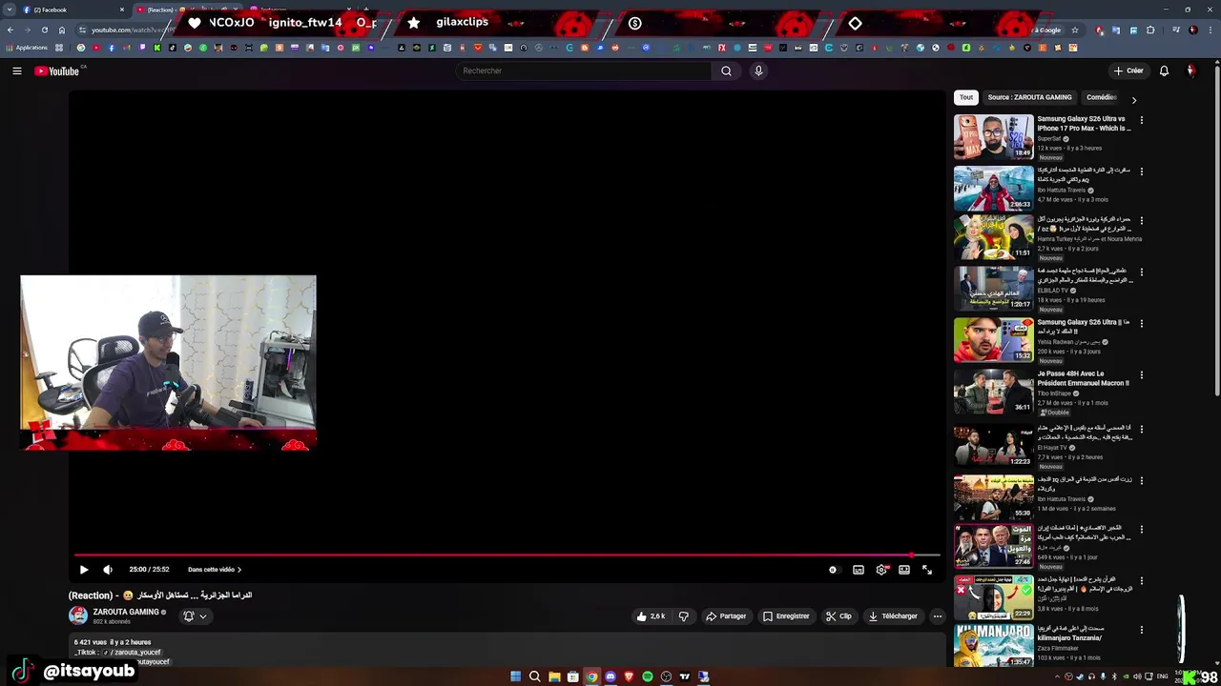This screenshot has width=1221, height=686.
Task: Click the browser back arrow
Action: pyautogui.click(x=10, y=30)
